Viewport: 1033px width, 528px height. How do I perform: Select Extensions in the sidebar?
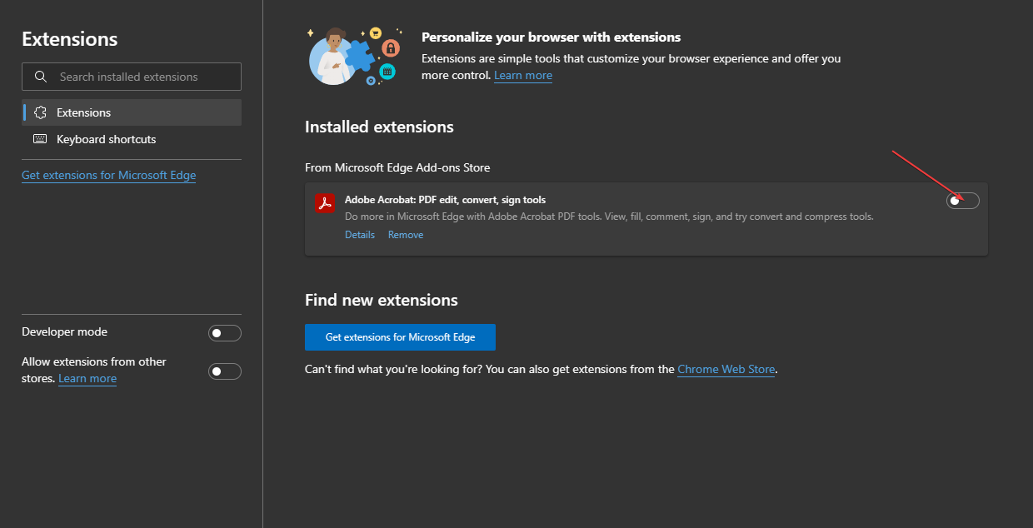[83, 112]
